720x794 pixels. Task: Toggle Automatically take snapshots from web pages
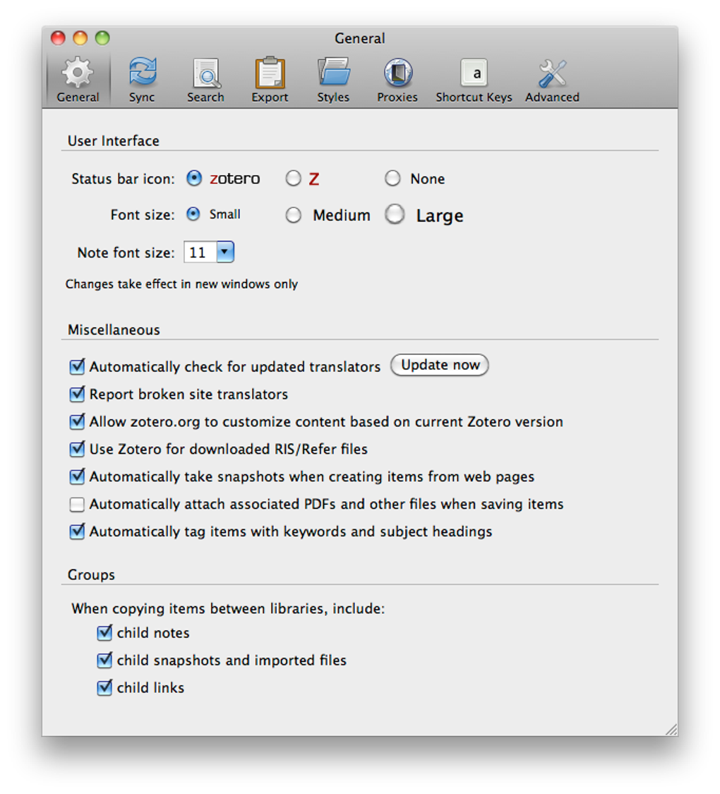77,476
